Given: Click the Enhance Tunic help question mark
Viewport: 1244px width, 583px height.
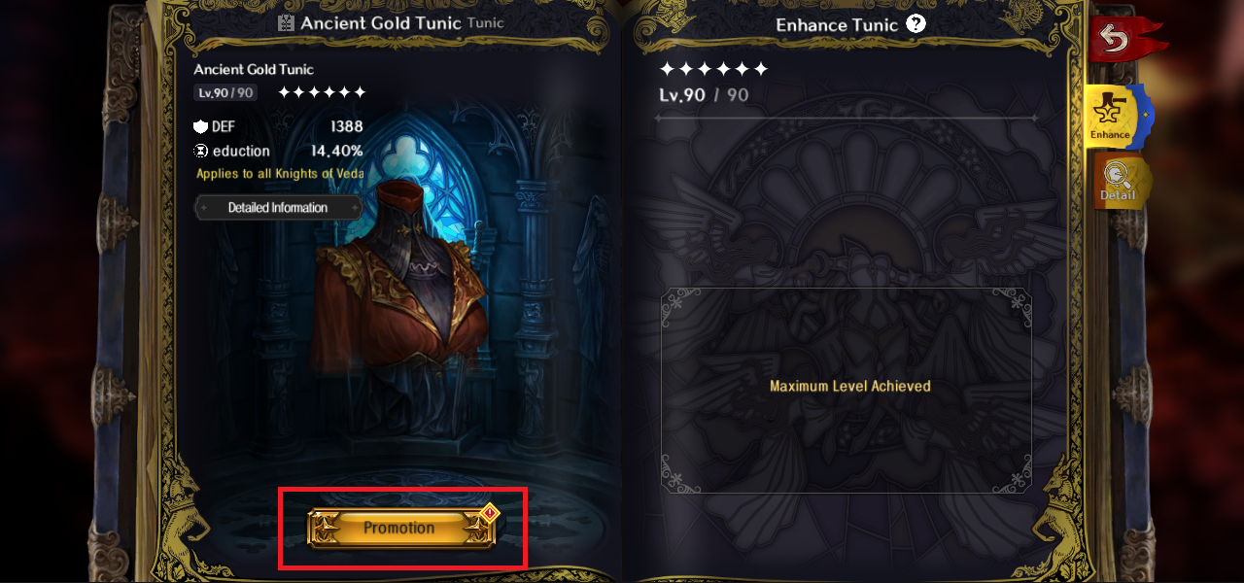Looking at the screenshot, I should coord(916,24).
